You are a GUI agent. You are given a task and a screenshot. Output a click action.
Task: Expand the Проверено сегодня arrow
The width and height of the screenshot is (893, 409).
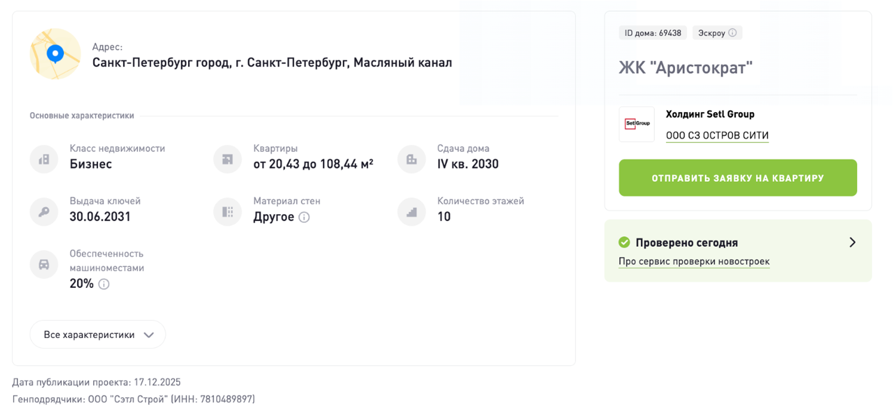pyautogui.click(x=852, y=242)
